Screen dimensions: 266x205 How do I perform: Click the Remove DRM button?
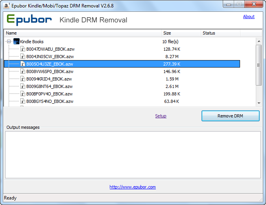point(230,116)
